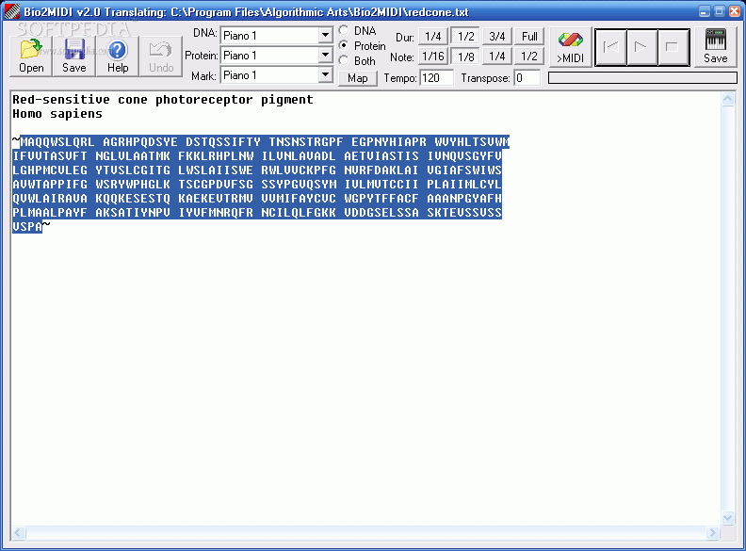746x551 pixels.
Task: Play the translated MIDI
Action: (x=641, y=47)
